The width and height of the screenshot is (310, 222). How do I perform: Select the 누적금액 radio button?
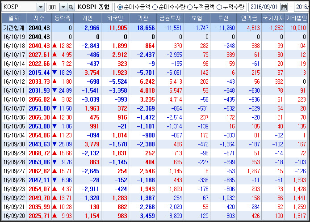pyautogui.click(x=190, y=7)
